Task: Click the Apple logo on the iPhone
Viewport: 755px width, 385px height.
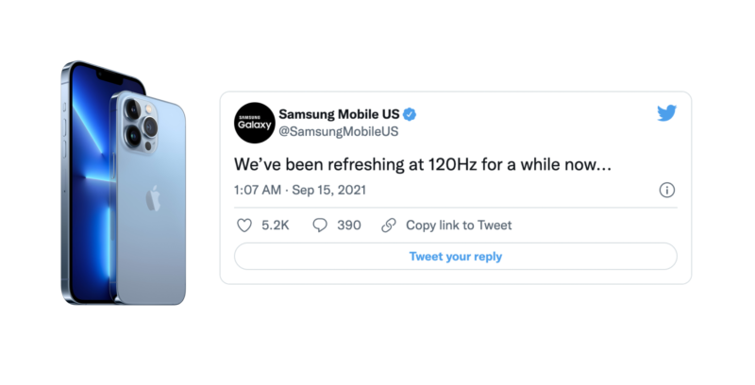Action: point(153,198)
